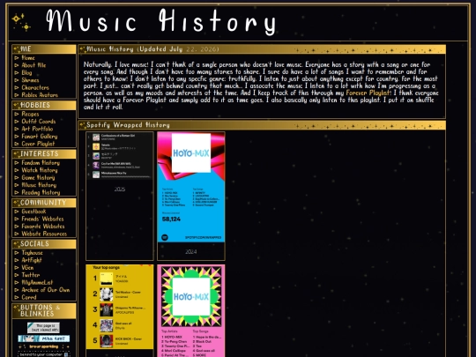The height and width of the screenshot is (357, 476).
Task: Click the 2025 caption under thumbnail
Action: coord(120,190)
